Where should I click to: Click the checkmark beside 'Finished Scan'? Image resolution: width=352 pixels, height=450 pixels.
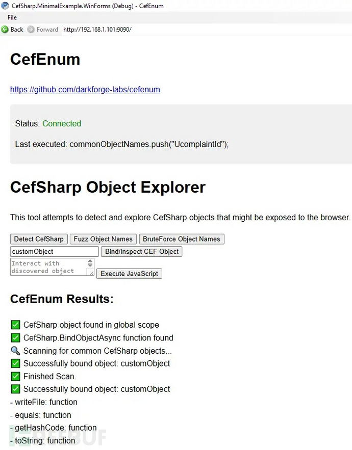[15, 376]
